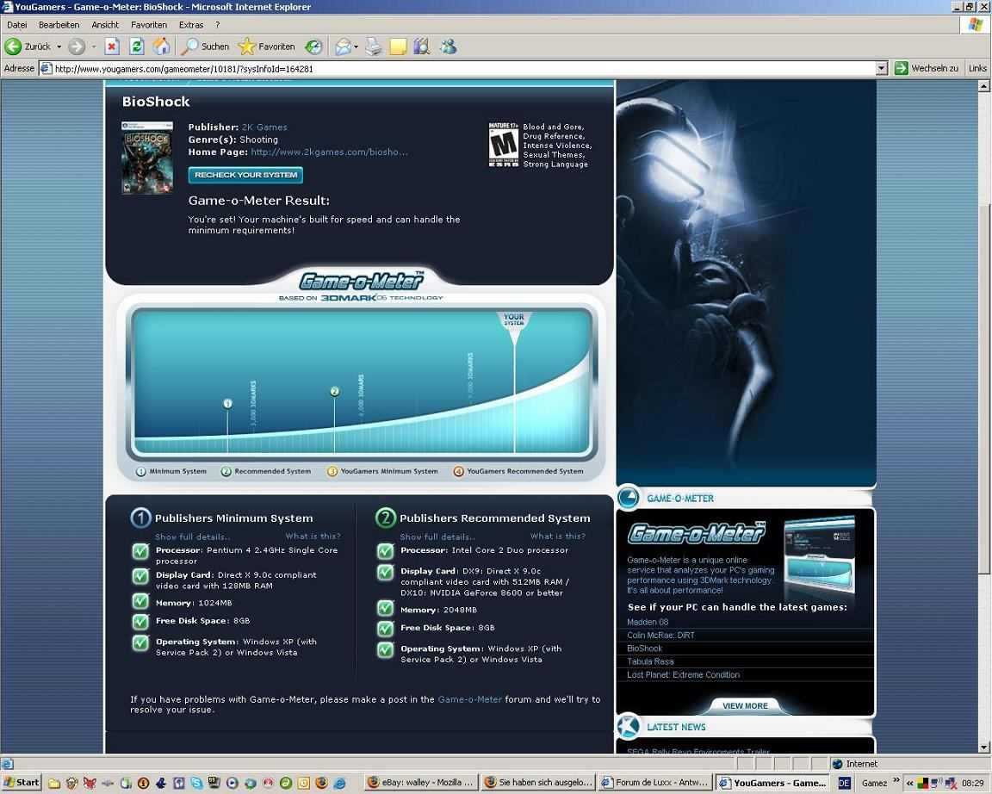Open Lost Planet: Extreme Condition link
The height and width of the screenshot is (794, 992).
(683, 674)
